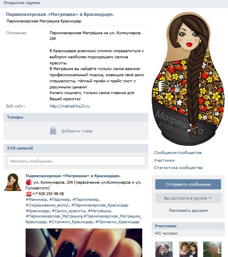Click the red telephone emoji in post

point(28,194)
